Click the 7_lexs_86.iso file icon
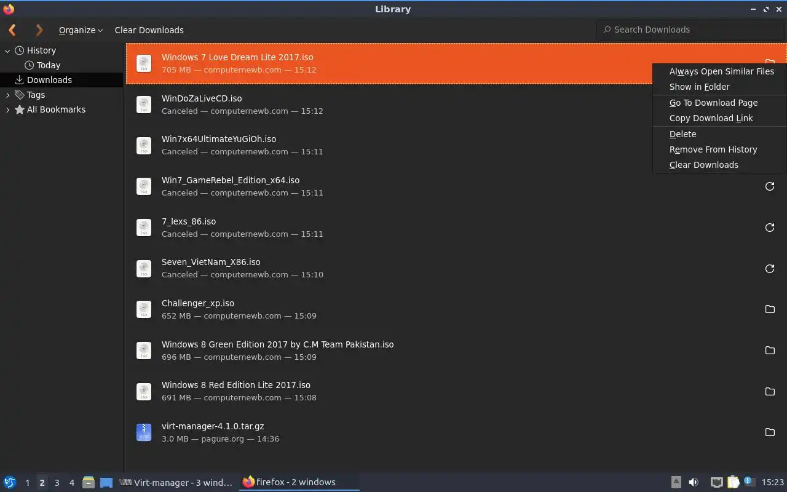787x492 pixels. (144, 228)
